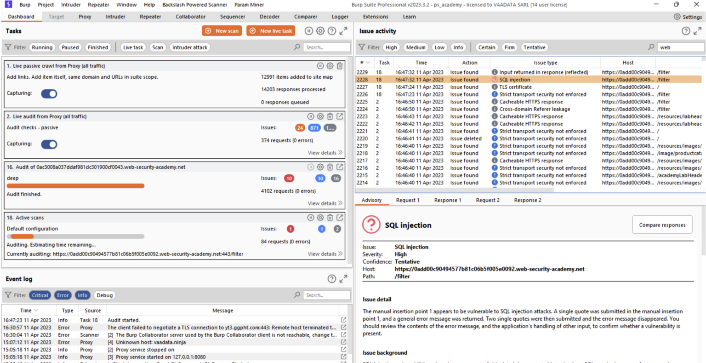Expand Issue activity panel to full screen
The image size is (706, 363).
point(698,31)
